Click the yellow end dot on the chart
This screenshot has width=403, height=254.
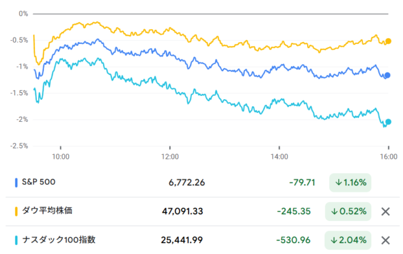tap(388, 41)
